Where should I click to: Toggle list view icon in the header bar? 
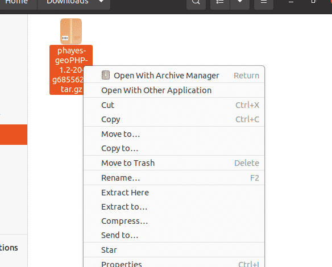(220, 2)
